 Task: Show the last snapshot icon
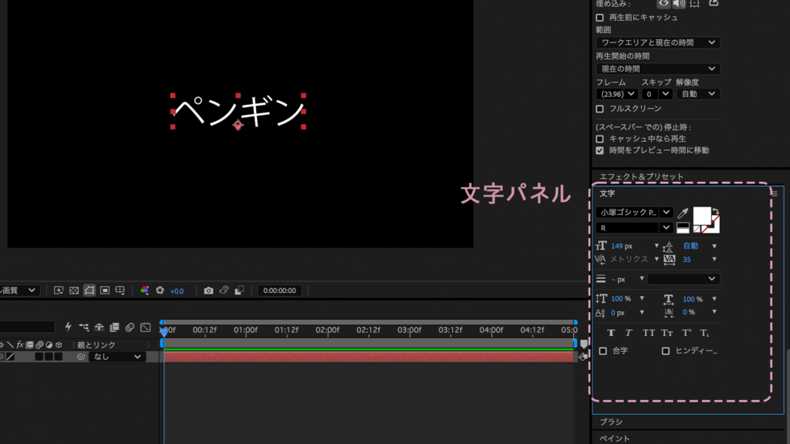[224, 290]
